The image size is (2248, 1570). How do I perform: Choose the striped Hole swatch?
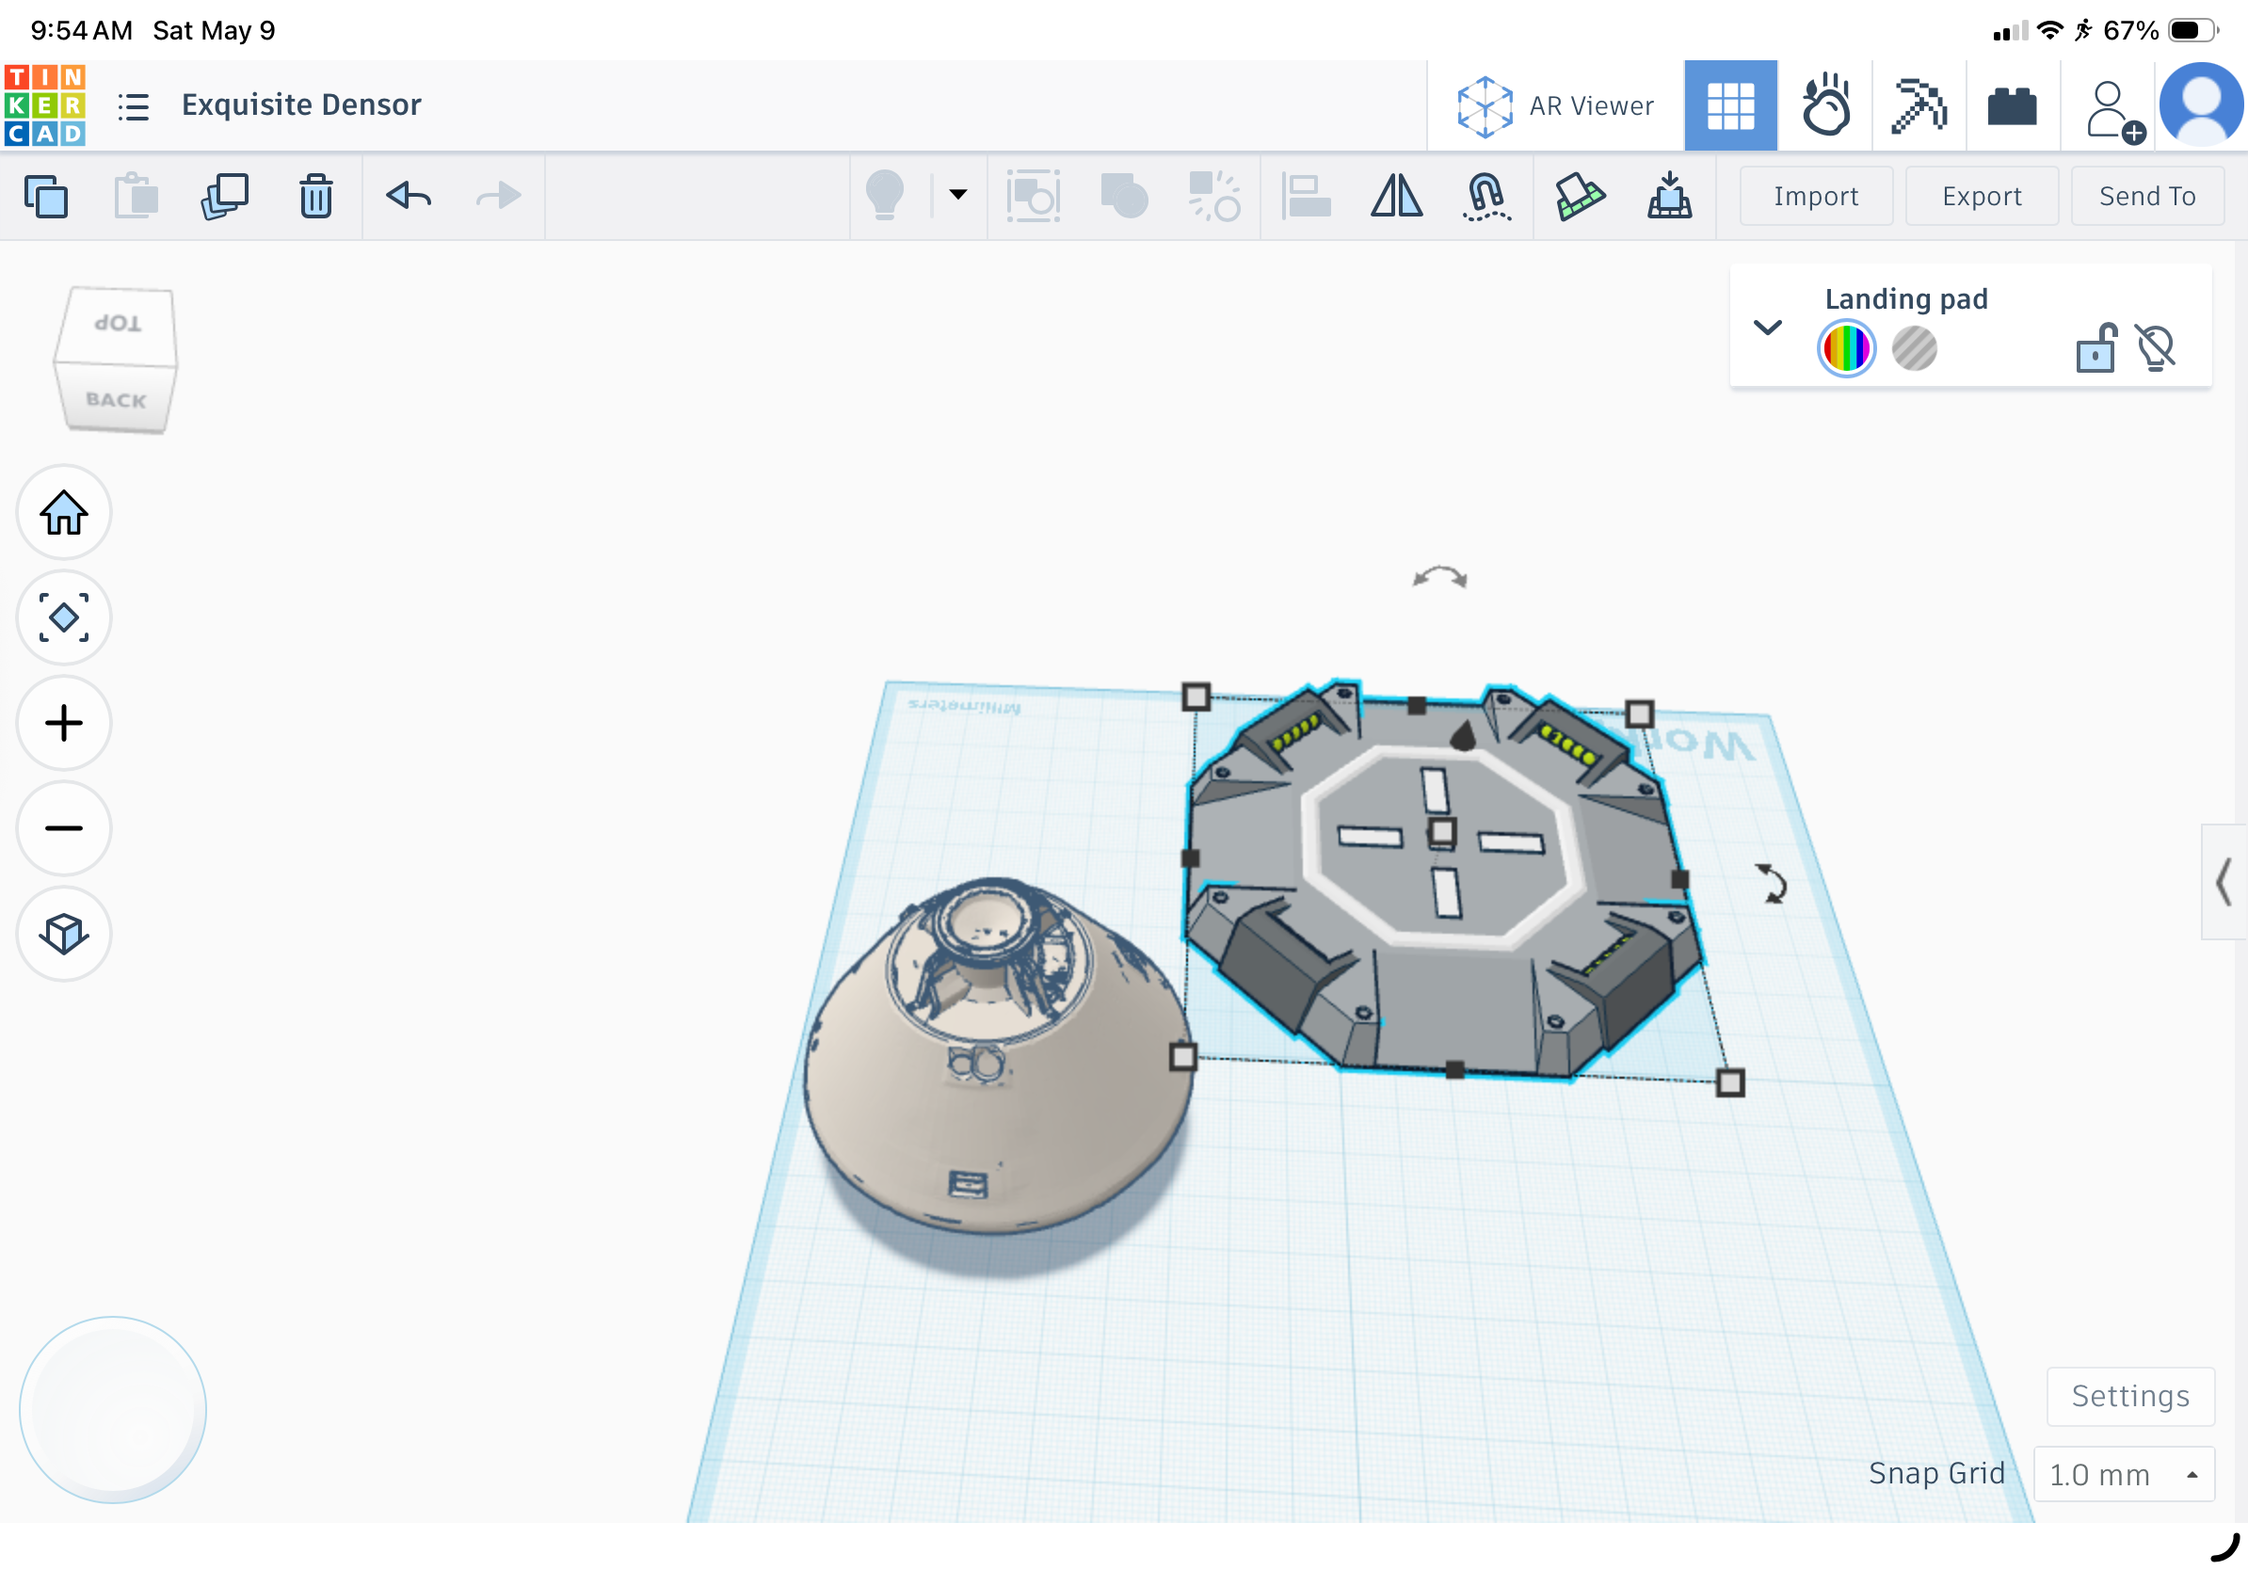pos(1914,348)
